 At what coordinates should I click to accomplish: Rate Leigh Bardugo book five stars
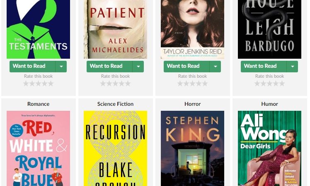point(282,83)
